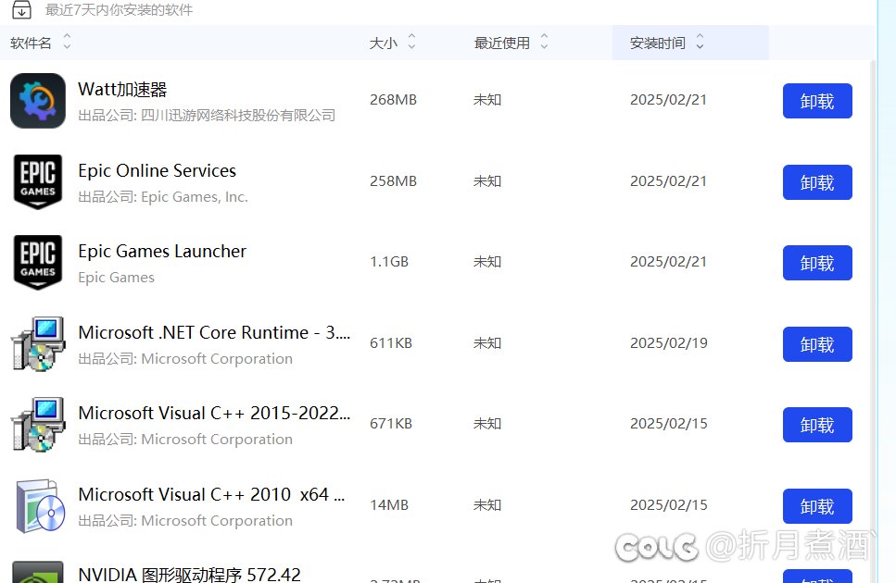Screen dimensions: 896x583
Task: Click the 258MB size value
Action: click(x=393, y=181)
